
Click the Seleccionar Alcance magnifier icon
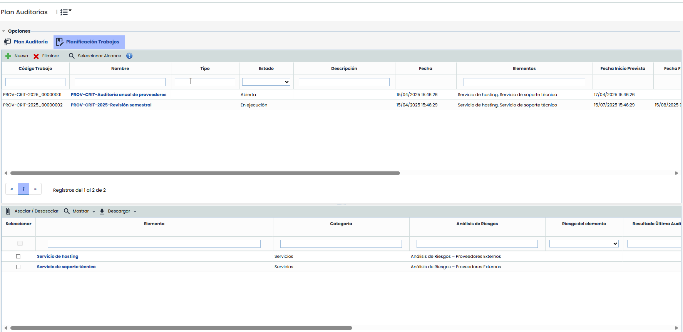pyautogui.click(x=72, y=56)
